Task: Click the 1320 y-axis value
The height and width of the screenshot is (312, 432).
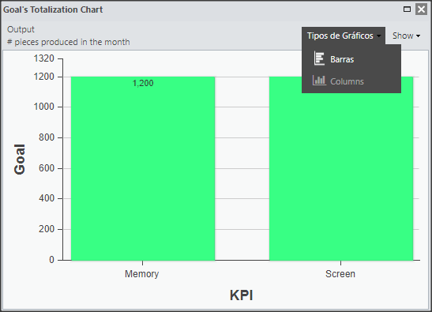Action: coord(43,58)
